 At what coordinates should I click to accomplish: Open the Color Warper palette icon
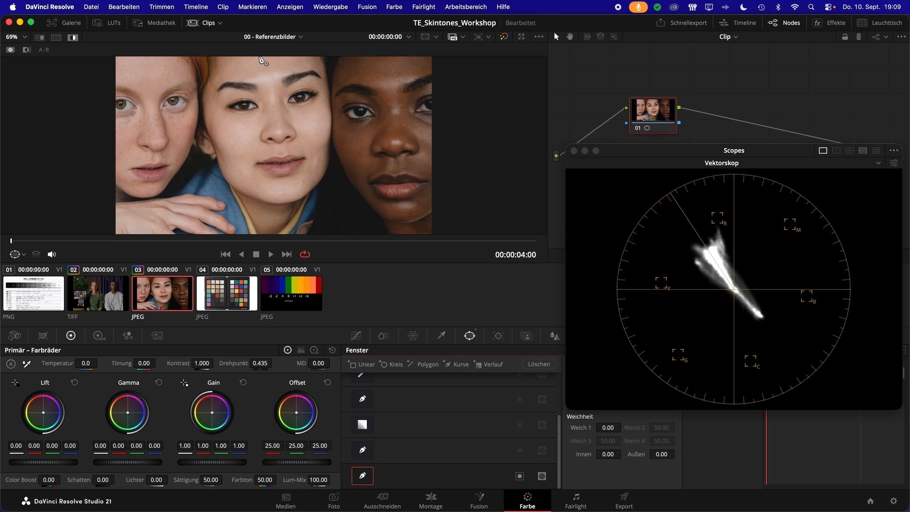click(413, 336)
